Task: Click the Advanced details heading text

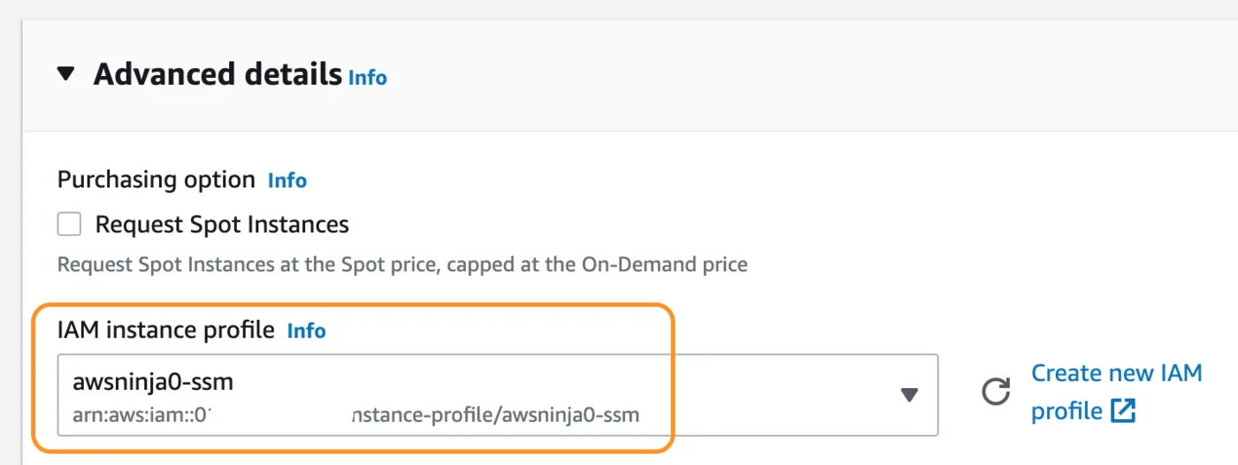Action: [218, 74]
